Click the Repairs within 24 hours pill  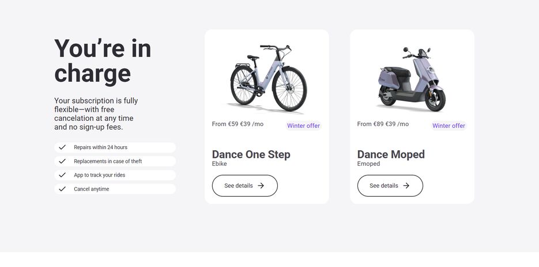click(x=115, y=147)
